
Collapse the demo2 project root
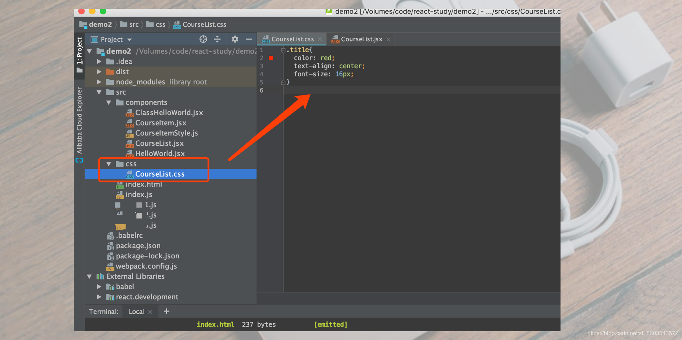point(90,52)
